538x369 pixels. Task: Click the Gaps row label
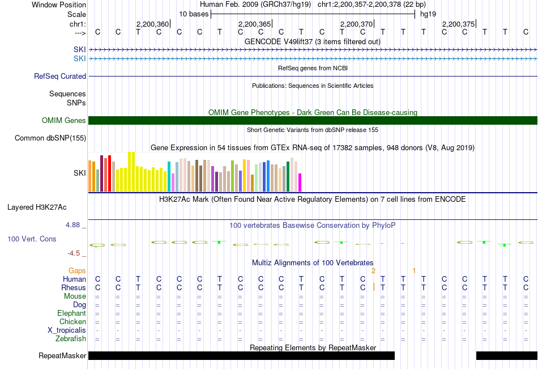tap(77, 271)
